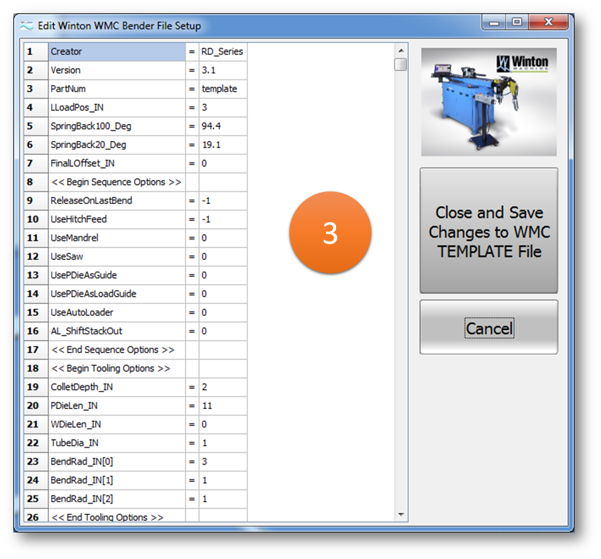Select the PartNum label cell
Image resolution: width=601 pixels, height=559 pixels.
coord(117,89)
